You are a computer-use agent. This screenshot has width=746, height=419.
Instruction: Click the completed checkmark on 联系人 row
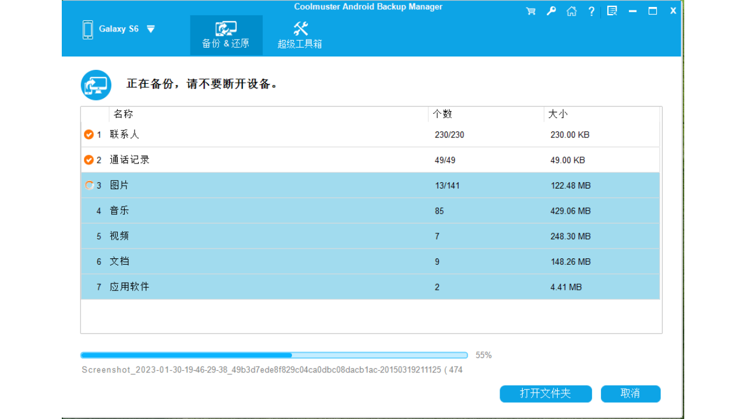tap(89, 134)
